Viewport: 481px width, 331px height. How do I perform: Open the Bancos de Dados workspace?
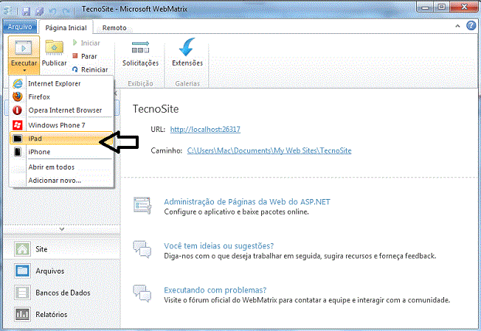coord(61,293)
